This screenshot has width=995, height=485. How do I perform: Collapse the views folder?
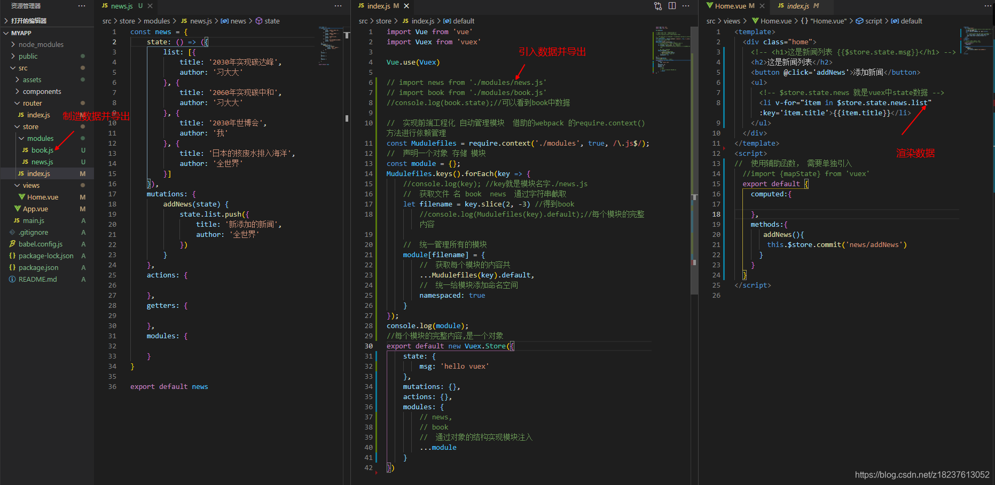coord(31,185)
